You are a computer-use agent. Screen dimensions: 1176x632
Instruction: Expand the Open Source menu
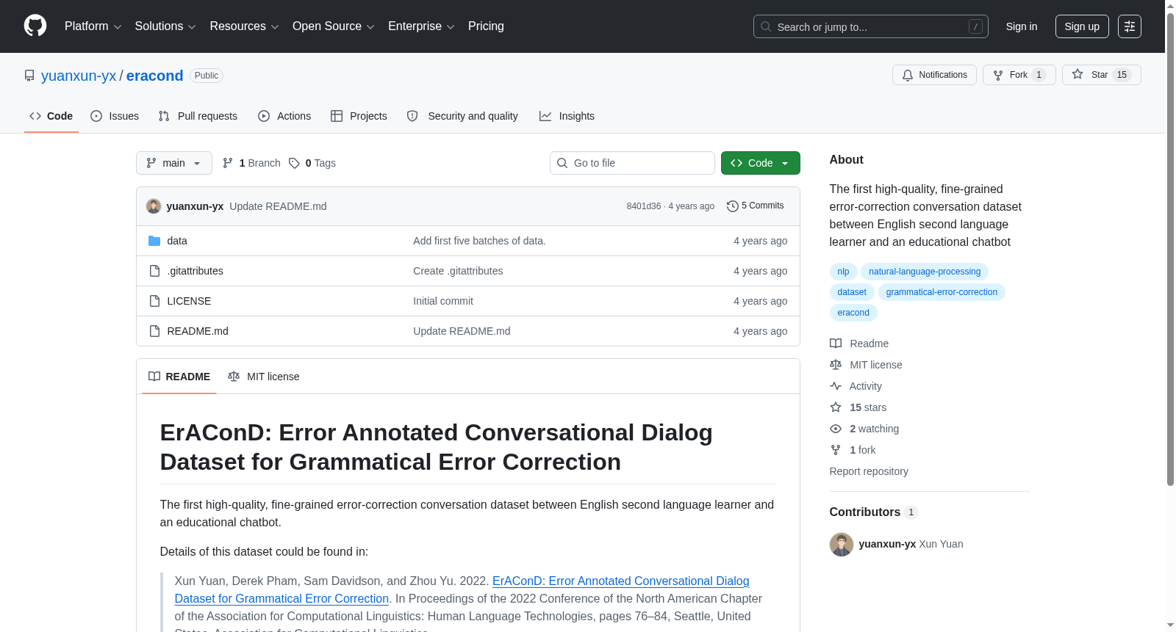click(334, 26)
